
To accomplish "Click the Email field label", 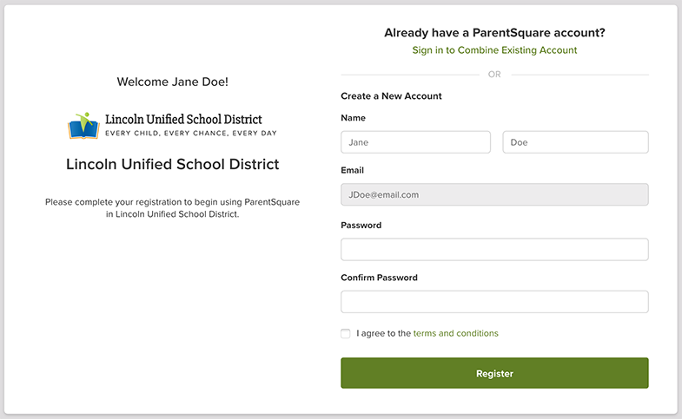I will [353, 170].
